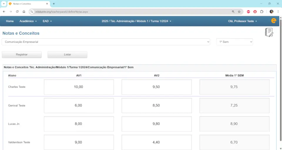
Task: Open the browser profile avatar
Action: [x=271, y=12]
